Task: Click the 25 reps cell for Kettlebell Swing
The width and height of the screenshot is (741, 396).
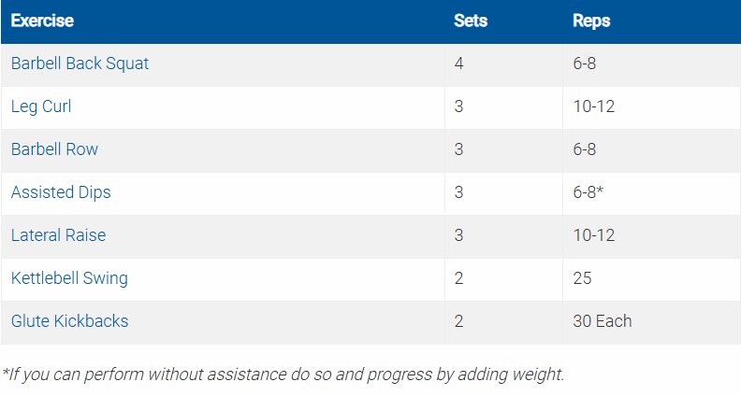Action: (582, 278)
